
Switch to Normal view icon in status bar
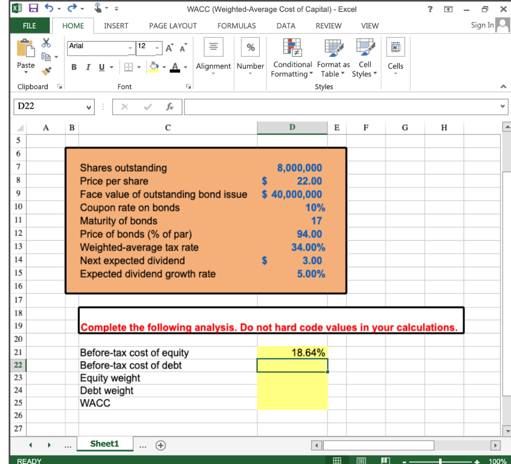coord(337,461)
